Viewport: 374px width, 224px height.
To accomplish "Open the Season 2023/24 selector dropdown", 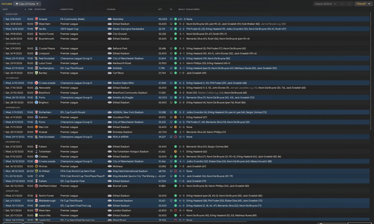I will tap(325, 4).
